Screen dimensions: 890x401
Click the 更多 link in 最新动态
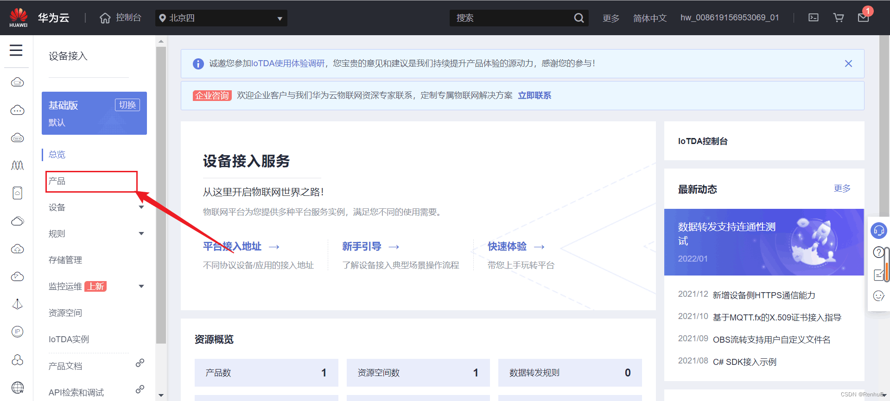tap(842, 188)
